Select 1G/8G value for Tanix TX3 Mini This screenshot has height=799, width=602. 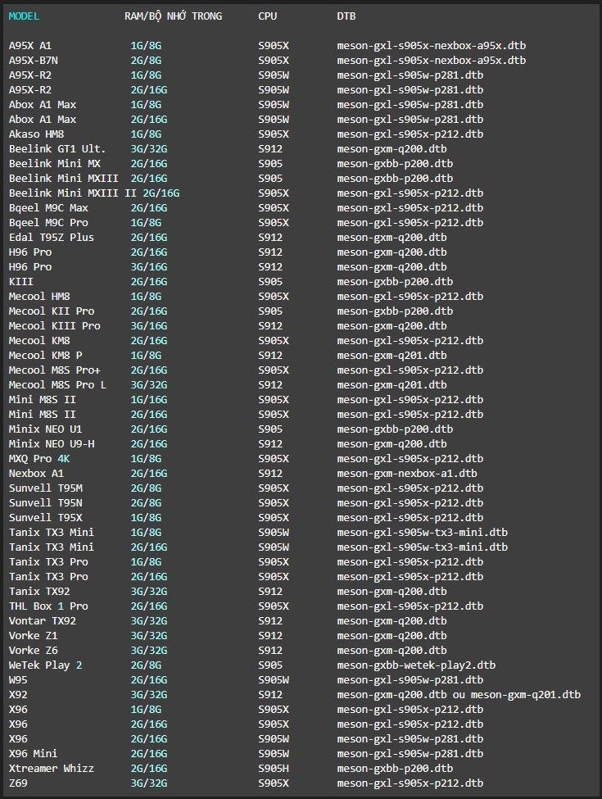(x=146, y=533)
